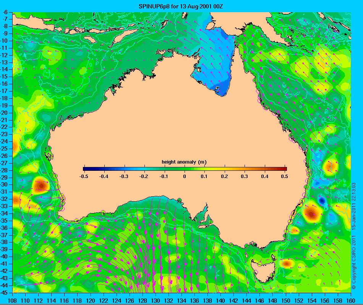Click the "height anomaly (m)" colorbar label
Viewport: 363px width, 305px height.
point(184,162)
